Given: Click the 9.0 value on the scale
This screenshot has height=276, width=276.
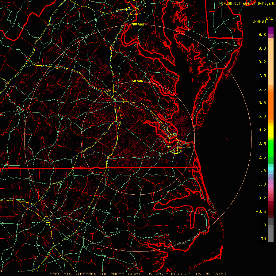Looking at the screenshot, I should [262, 48].
